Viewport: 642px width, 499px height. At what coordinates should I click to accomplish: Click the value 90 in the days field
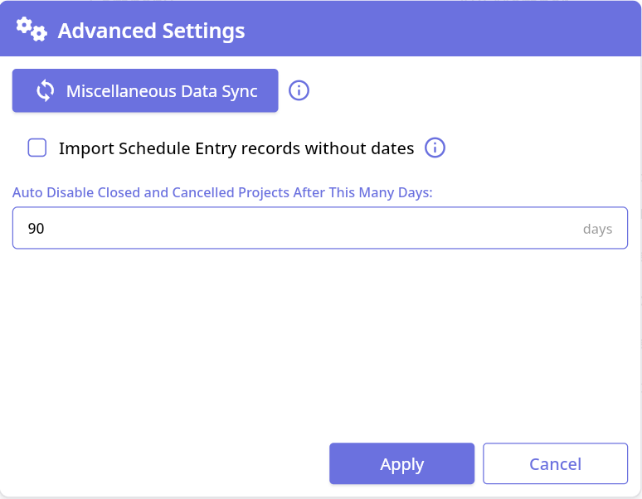[36, 228]
